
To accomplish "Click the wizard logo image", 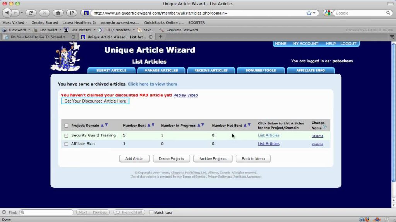I will point(66,57).
